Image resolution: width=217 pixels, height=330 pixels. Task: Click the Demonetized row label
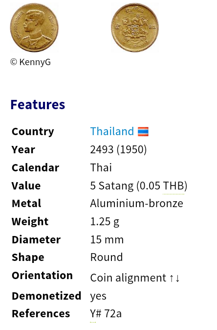pos(46,296)
